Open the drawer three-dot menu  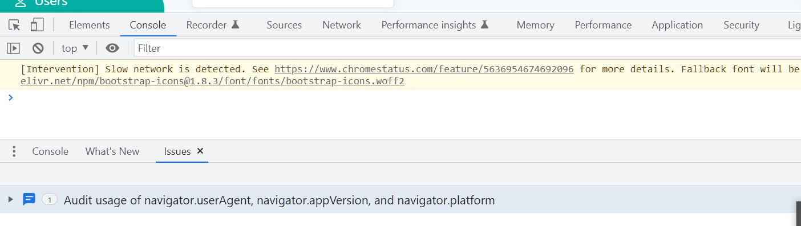pos(14,151)
